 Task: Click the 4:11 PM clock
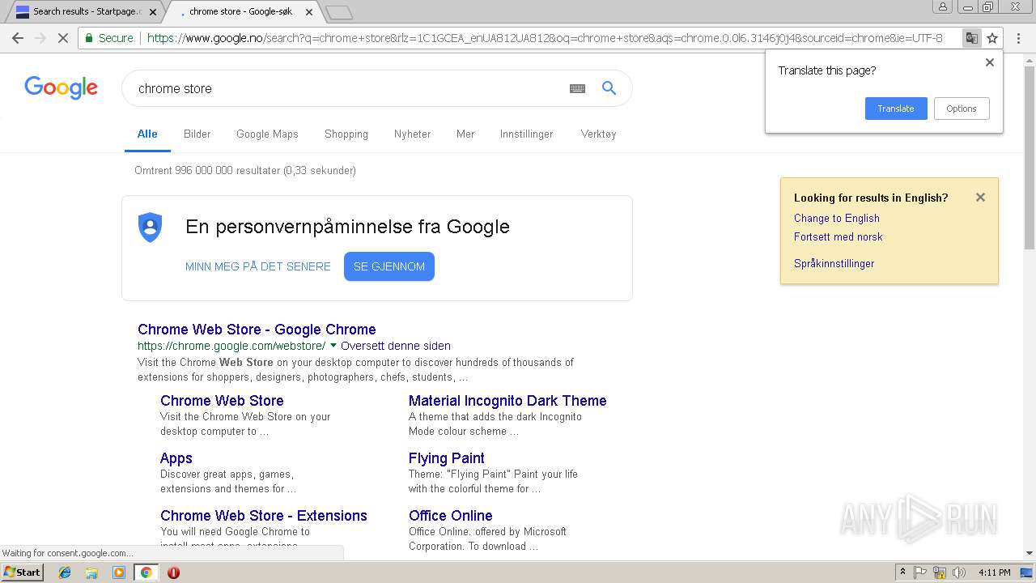pyautogui.click(x=994, y=572)
